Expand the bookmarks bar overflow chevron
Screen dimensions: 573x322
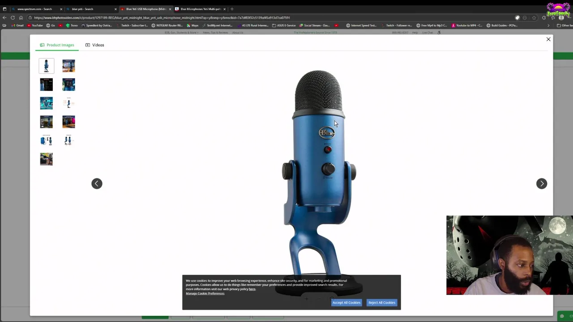tap(548, 25)
